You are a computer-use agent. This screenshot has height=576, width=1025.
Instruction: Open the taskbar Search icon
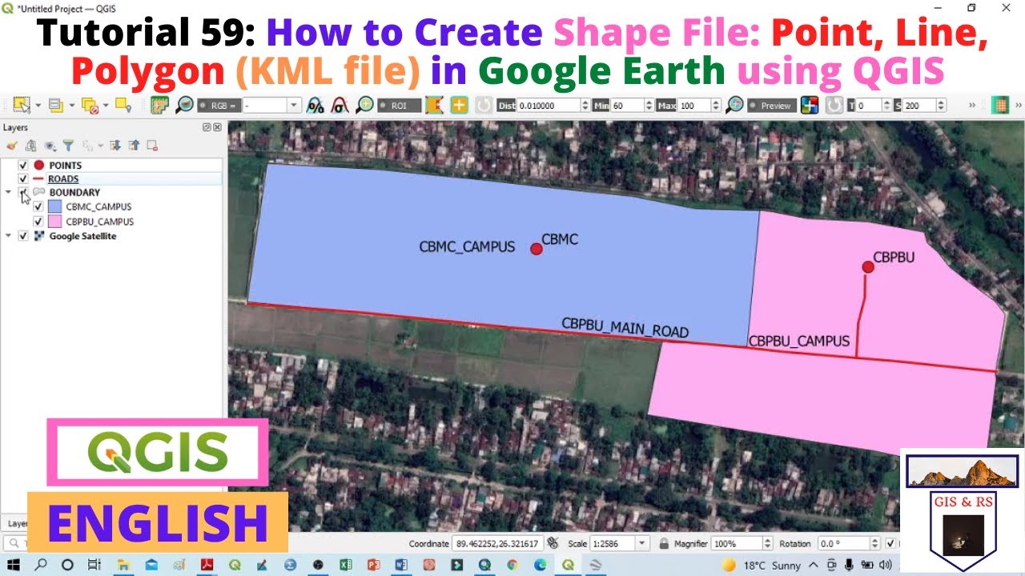(41, 565)
